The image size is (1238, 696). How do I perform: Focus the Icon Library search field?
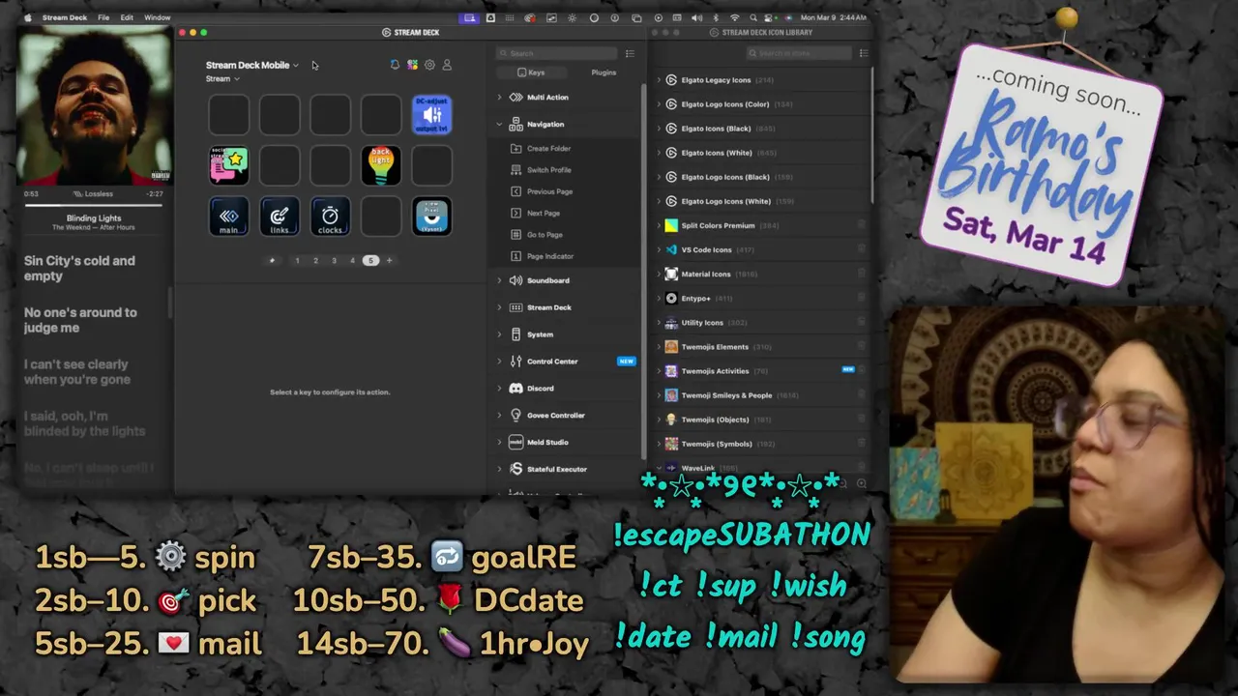800,53
